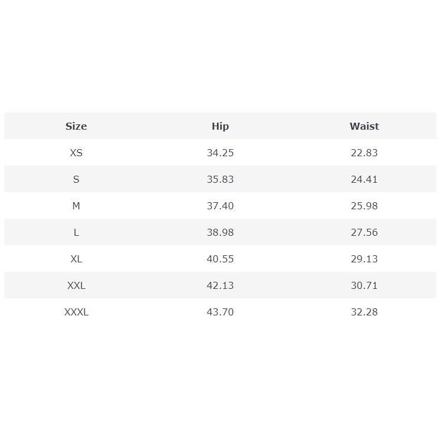Click hip value 43.70
Viewport: 441px width, 441px height.
coord(220,312)
